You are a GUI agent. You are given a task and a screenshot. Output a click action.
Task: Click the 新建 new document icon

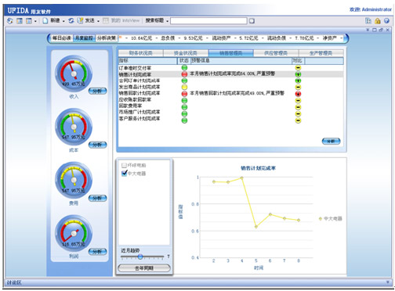[x=45, y=20]
